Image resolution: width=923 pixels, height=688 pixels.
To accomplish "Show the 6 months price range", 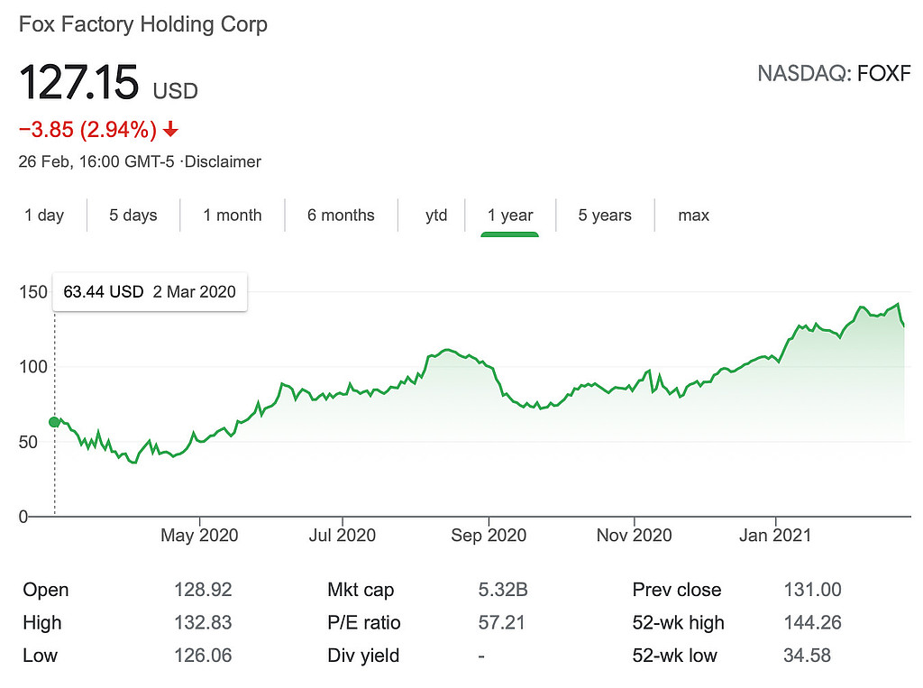I will pyautogui.click(x=341, y=216).
